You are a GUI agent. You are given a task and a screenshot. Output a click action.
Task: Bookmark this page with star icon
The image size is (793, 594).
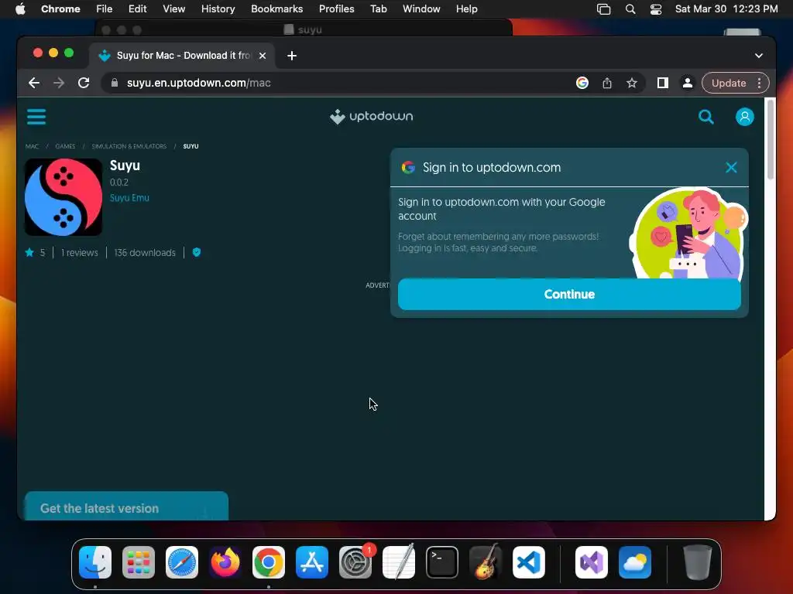(632, 83)
